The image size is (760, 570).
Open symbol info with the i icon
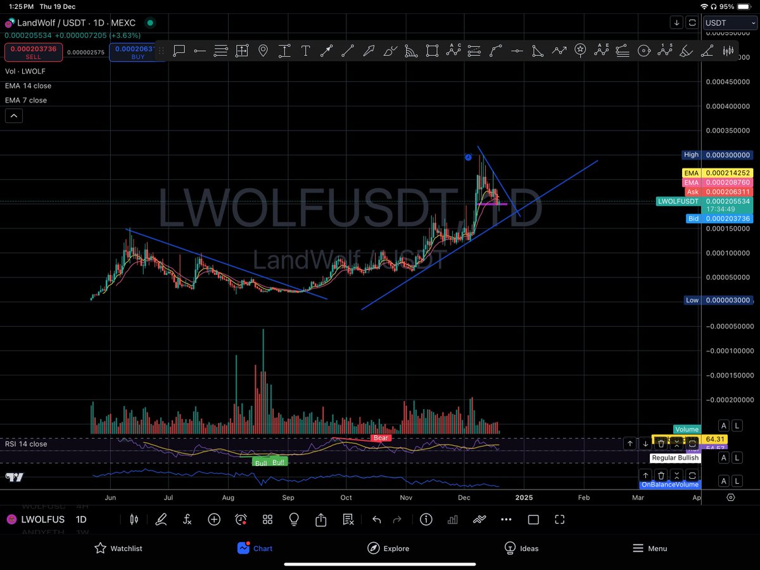click(x=426, y=519)
